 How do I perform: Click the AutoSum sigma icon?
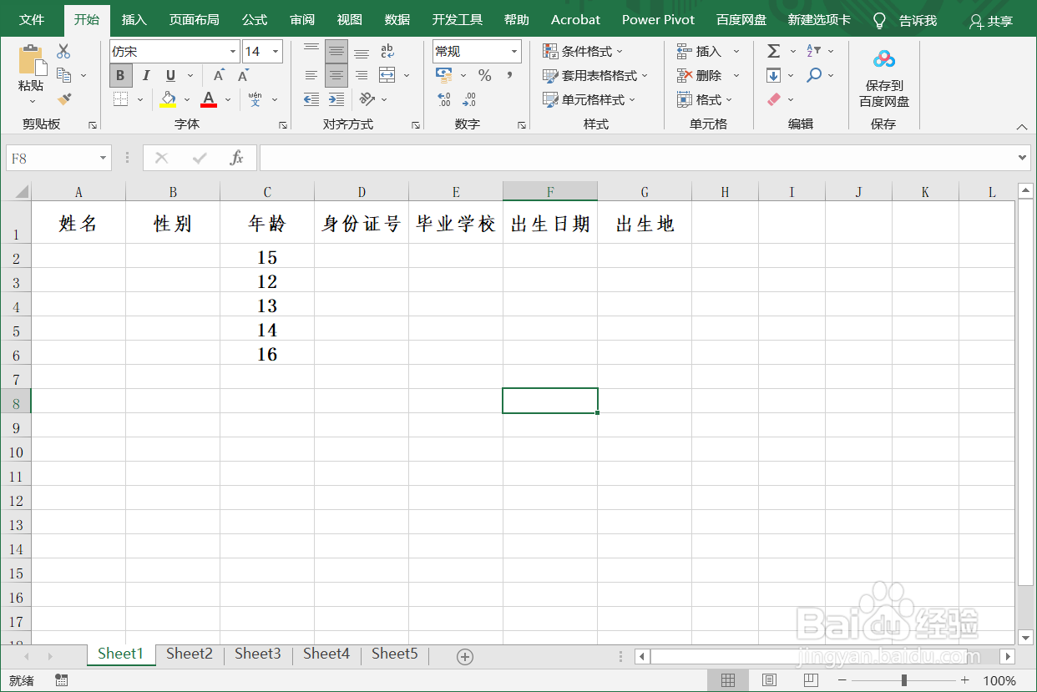click(774, 52)
